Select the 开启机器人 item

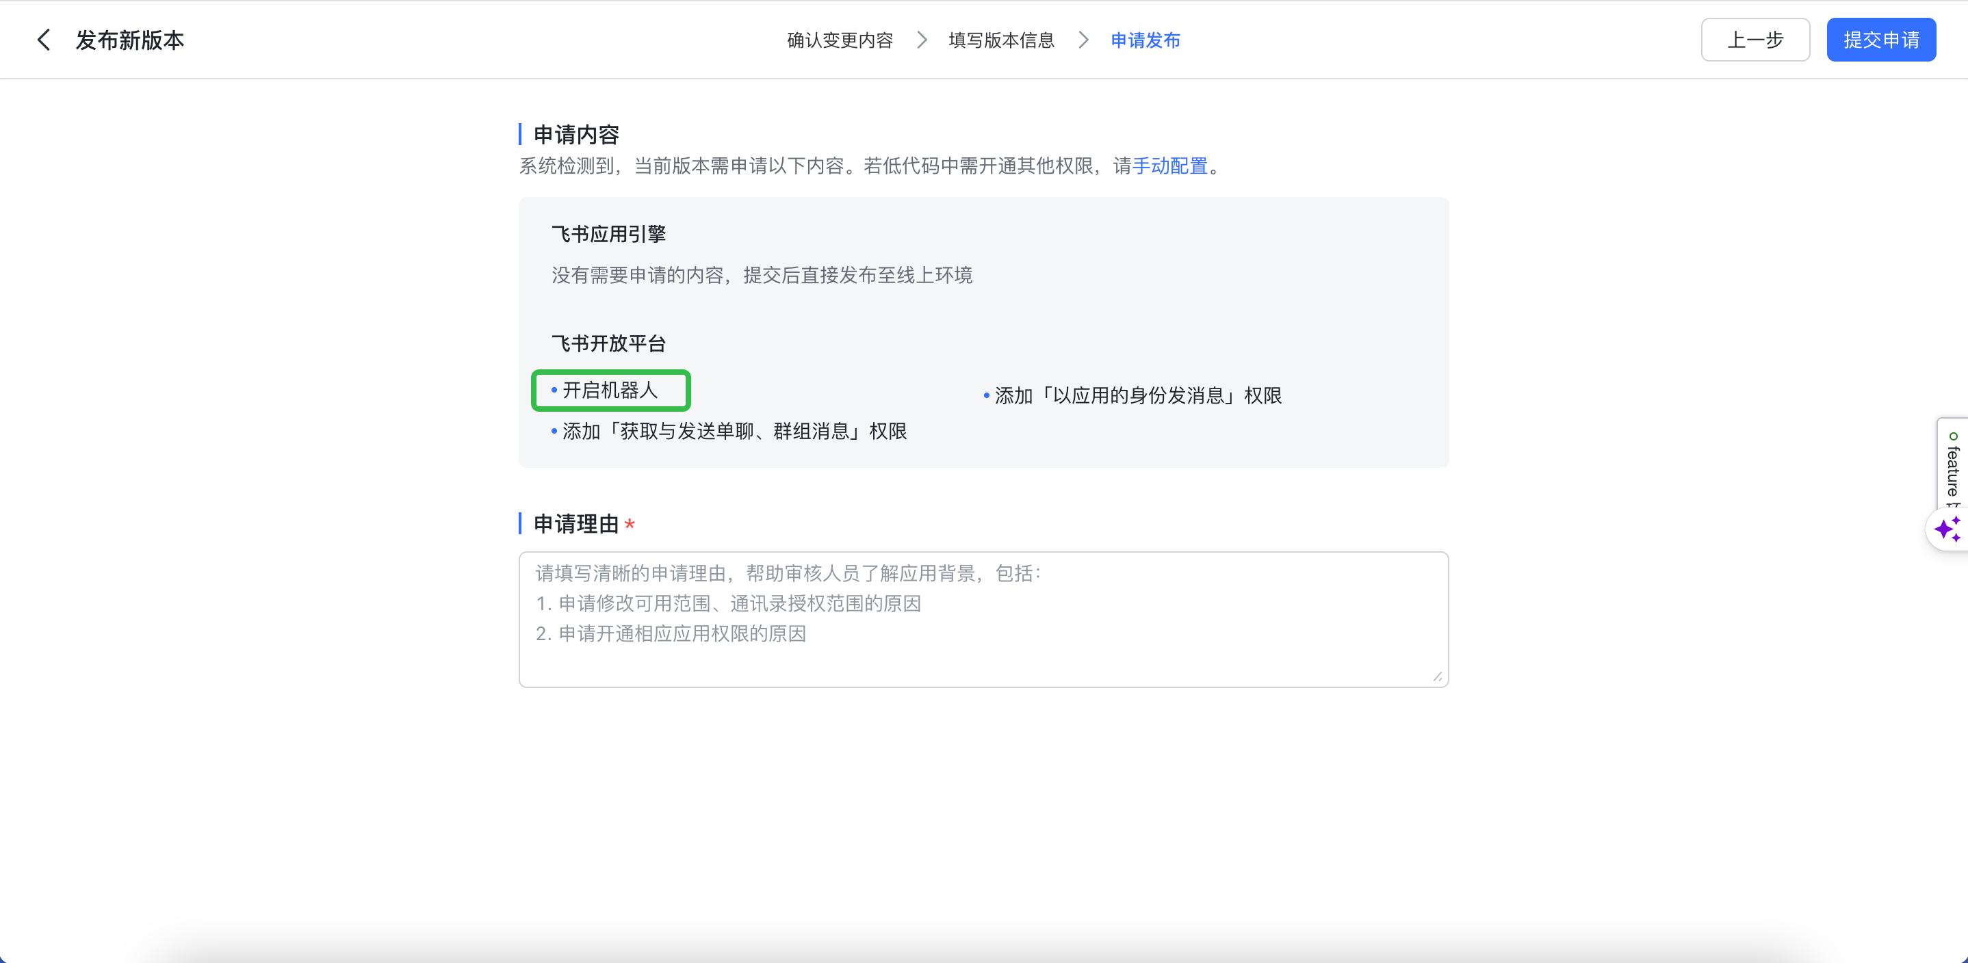(610, 391)
